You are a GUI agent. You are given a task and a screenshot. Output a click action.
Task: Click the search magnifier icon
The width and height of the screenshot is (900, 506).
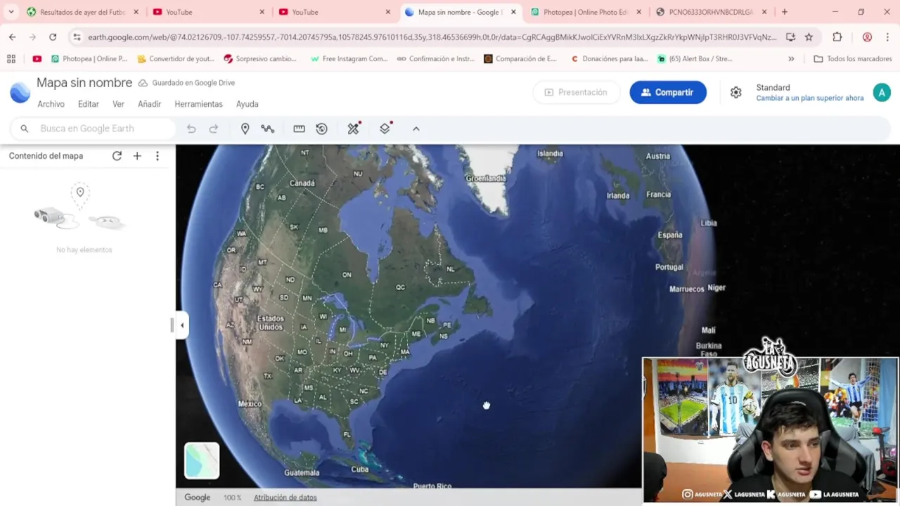click(25, 129)
